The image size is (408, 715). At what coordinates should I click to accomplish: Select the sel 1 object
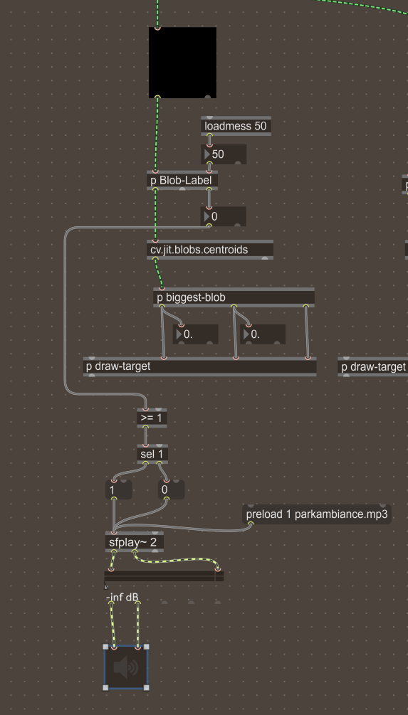(152, 454)
